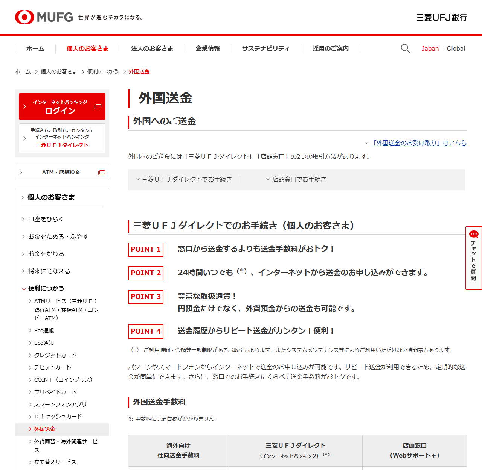The width and height of the screenshot is (482, 470).
Task: Open Eco通帳 in the sidebar
Action: (x=44, y=331)
